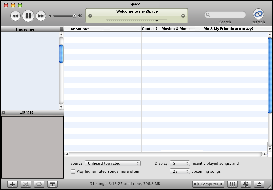Skip forward with the fast-forward button
The image size is (273, 190).
coord(41,16)
